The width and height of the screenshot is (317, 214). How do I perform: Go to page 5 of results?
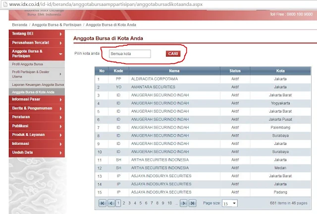[141, 203]
